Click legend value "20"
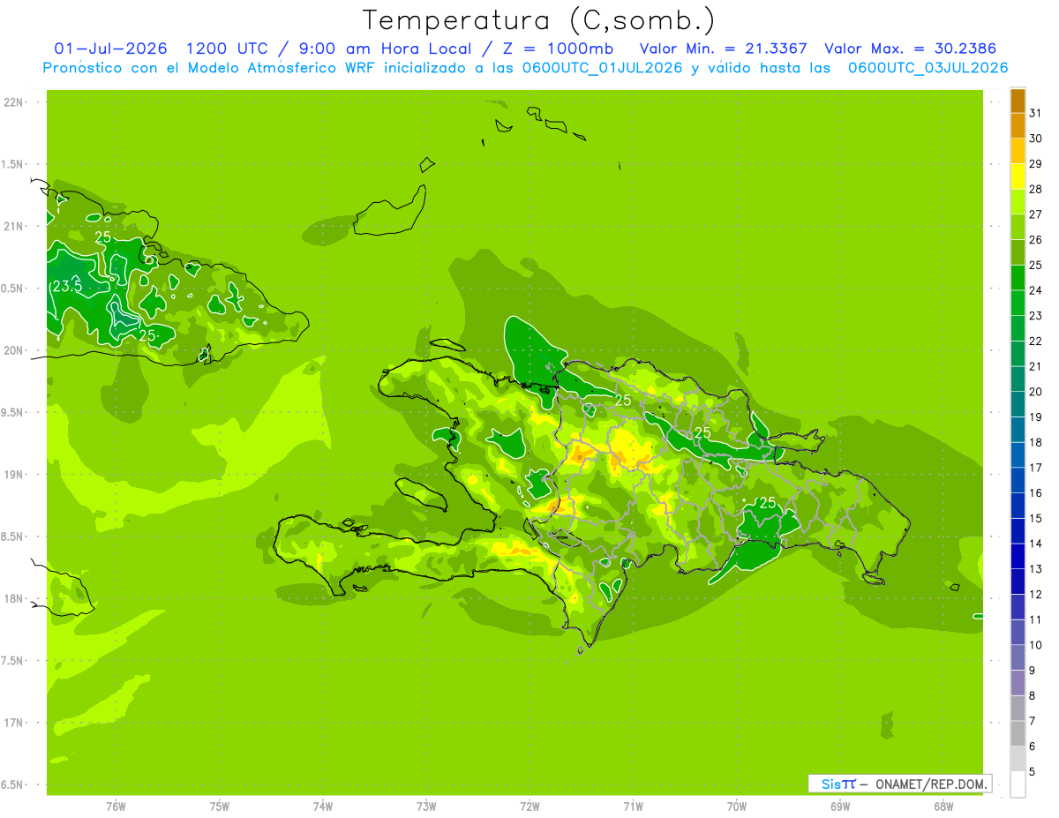This screenshot has width=1059, height=818. (1035, 392)
